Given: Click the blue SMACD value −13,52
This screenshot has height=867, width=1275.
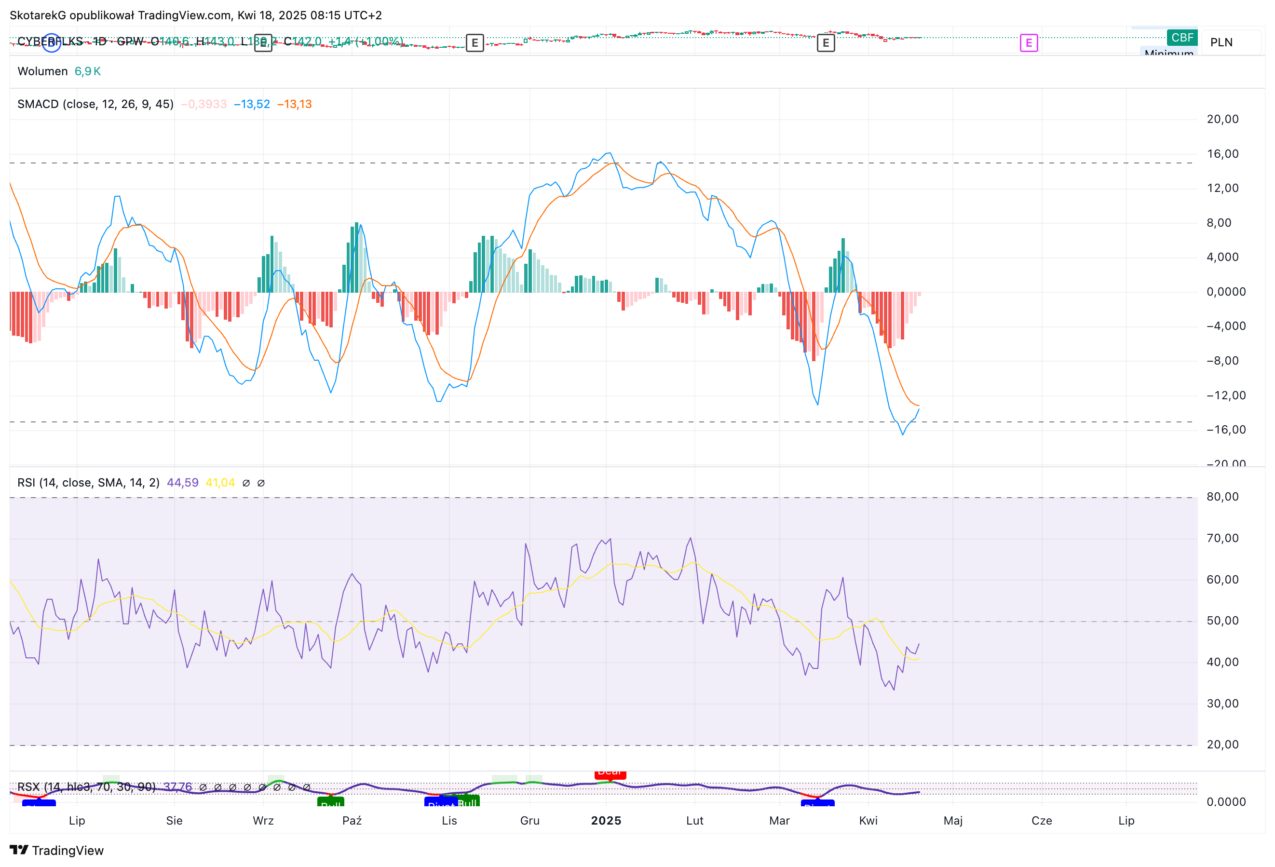Looking at the screenshot, I should point(252,104).
